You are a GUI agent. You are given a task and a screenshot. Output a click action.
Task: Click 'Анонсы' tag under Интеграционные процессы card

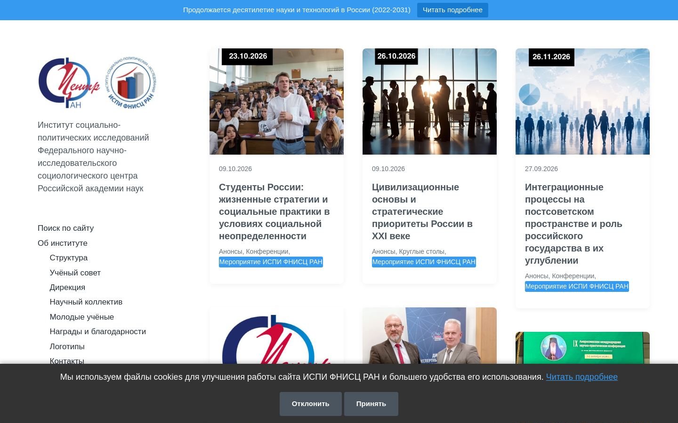(536, 276)
